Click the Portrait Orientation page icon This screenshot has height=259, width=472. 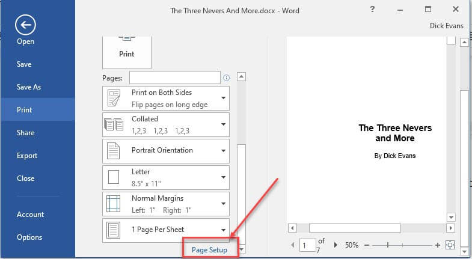coord(114,151)
